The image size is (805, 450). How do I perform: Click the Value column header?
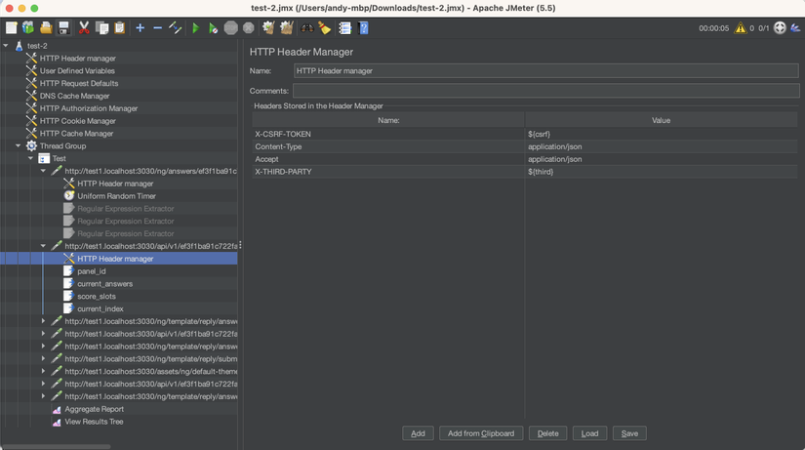click(662, 120)
